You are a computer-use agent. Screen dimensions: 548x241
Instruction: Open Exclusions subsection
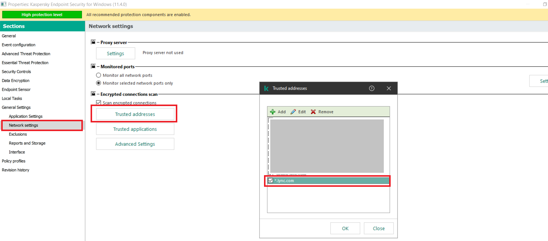18,134
